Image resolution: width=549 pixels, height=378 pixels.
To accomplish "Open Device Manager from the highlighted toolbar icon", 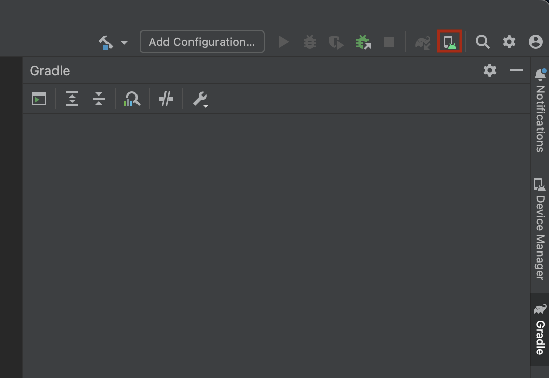I will (x=449, y=42).
